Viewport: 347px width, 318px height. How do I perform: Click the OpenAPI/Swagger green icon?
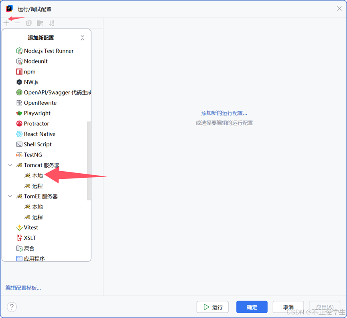tap(19, 92)
